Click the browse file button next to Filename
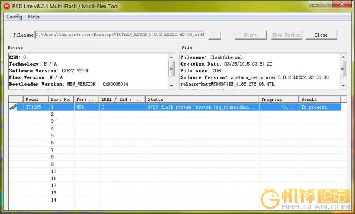The height and width of the screenshot is (214, 355). click(x=215, y=35)
